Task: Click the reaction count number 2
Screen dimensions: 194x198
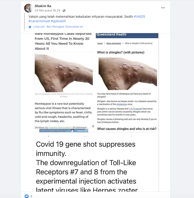Action: click(31, 196)
